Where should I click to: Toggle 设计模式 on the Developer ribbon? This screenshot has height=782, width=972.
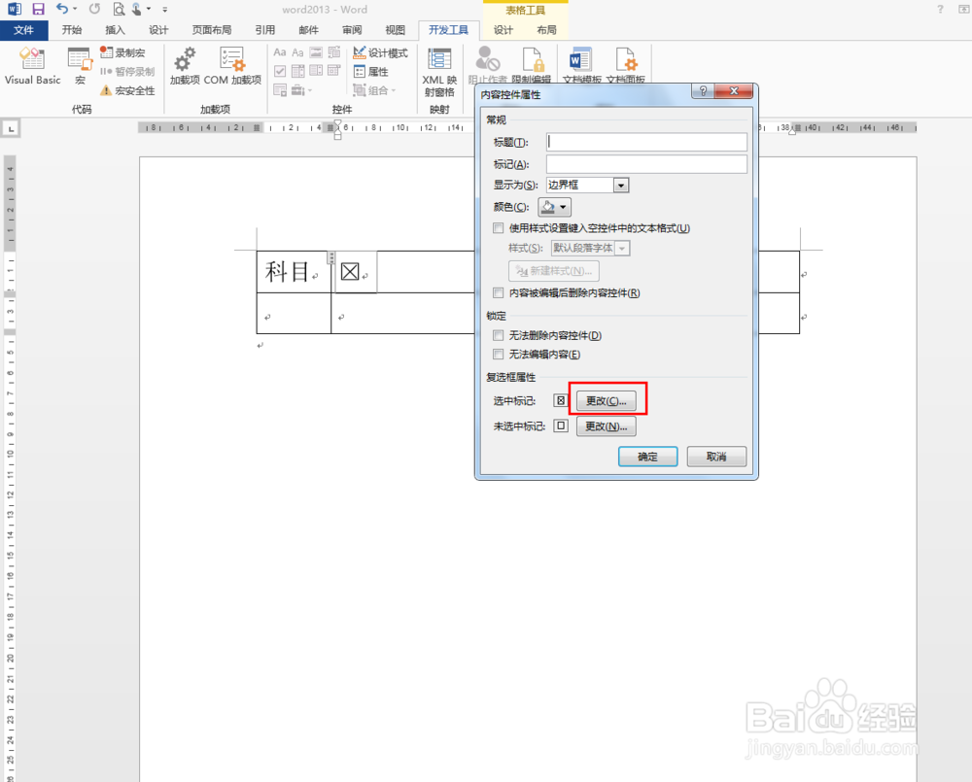coord(380,52)
